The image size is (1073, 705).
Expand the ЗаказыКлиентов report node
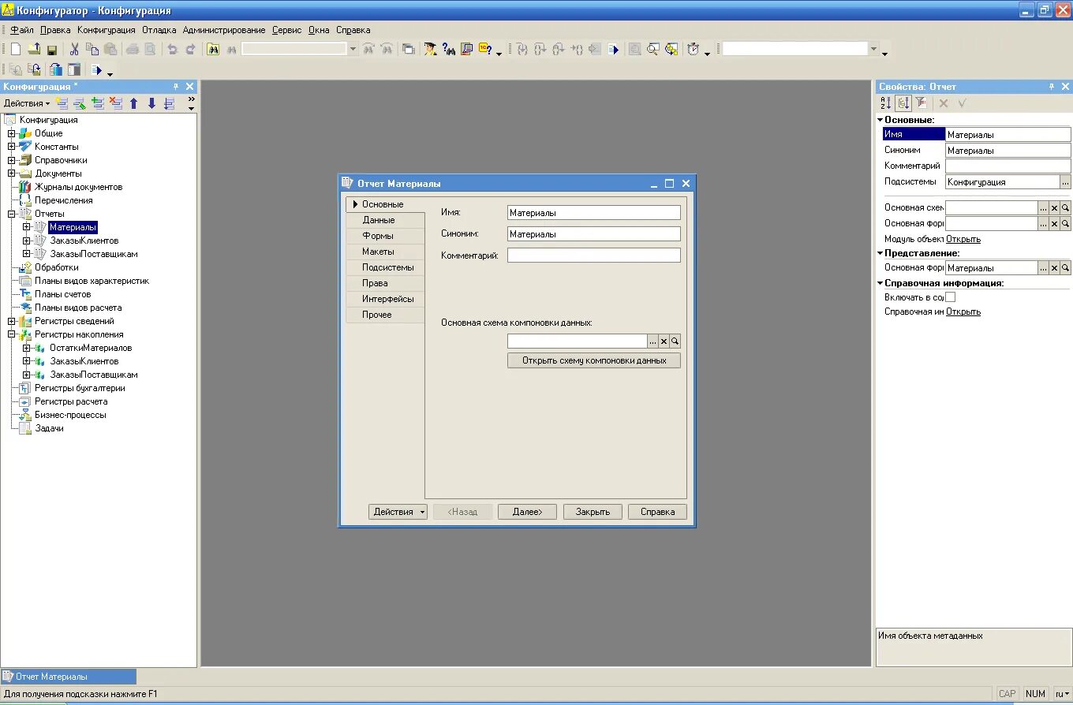(x=27, y=241)
